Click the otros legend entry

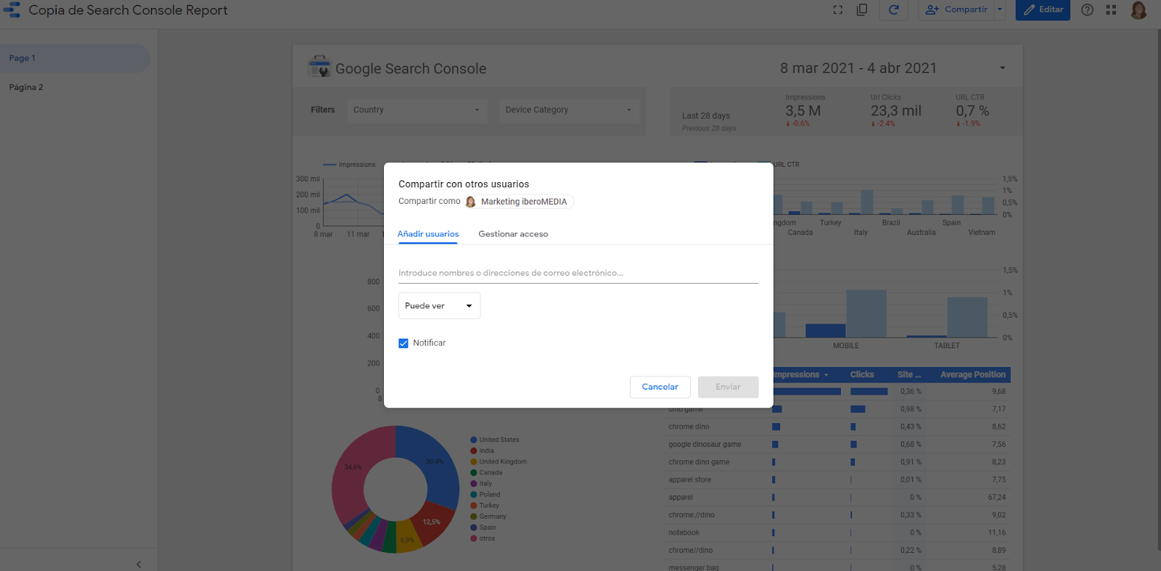[483, 538]
